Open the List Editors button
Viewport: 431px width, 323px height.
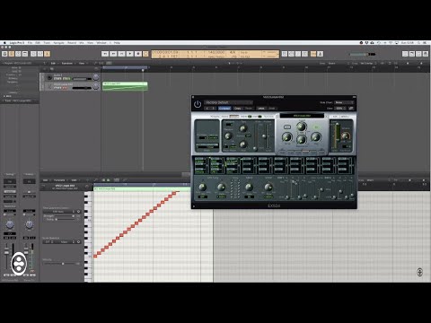(405, 54)
